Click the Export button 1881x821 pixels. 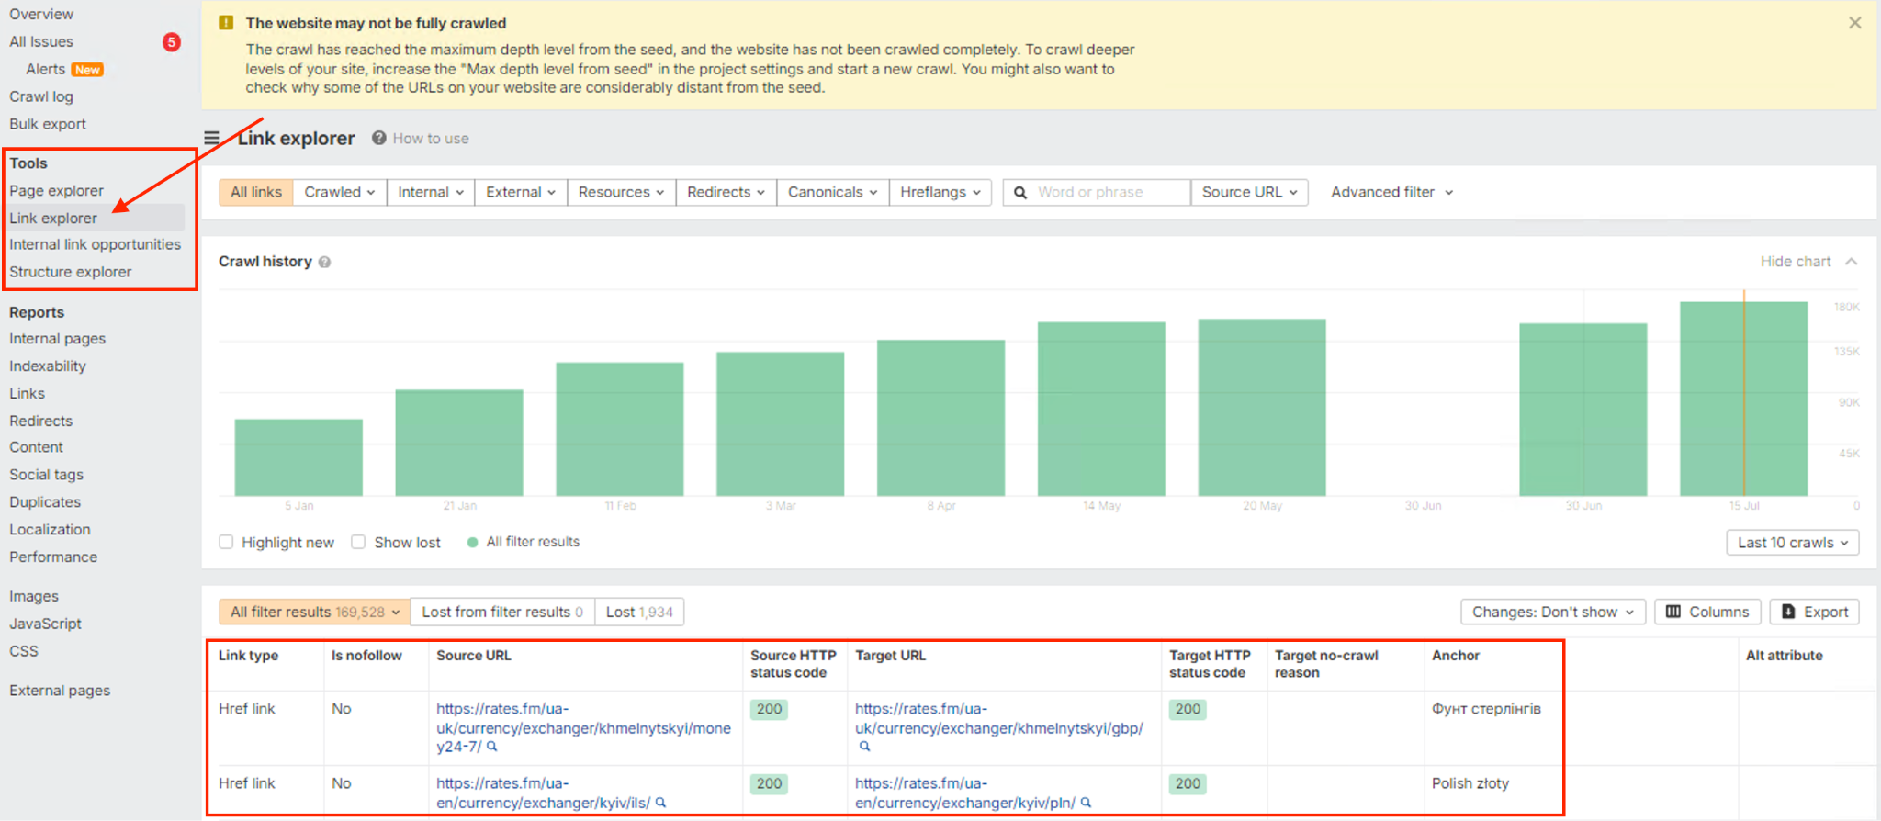pyautogui.click(x=1814, y=612)
